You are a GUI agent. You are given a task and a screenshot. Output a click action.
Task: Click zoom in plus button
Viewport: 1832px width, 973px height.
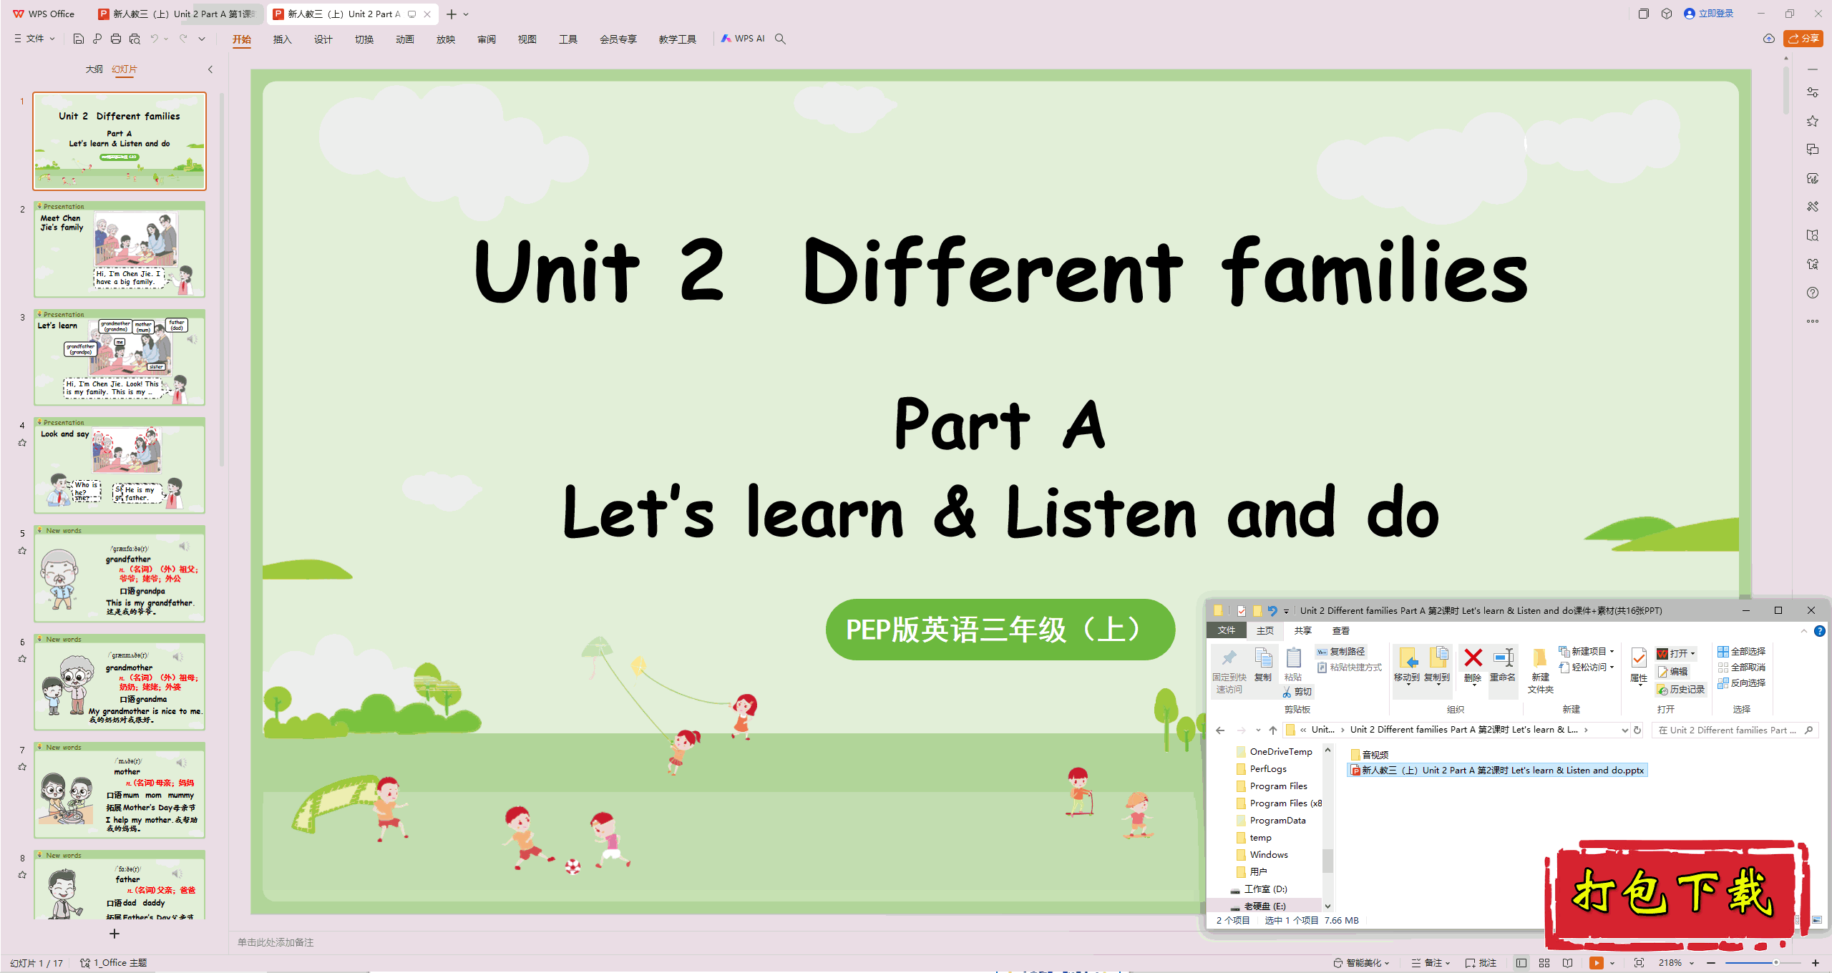[1816, 963]
